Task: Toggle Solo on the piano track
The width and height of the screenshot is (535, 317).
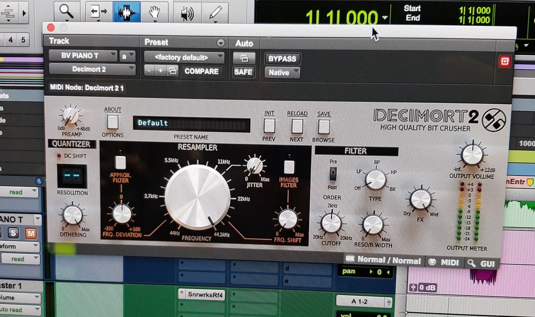Action: (x=14, y=233)
